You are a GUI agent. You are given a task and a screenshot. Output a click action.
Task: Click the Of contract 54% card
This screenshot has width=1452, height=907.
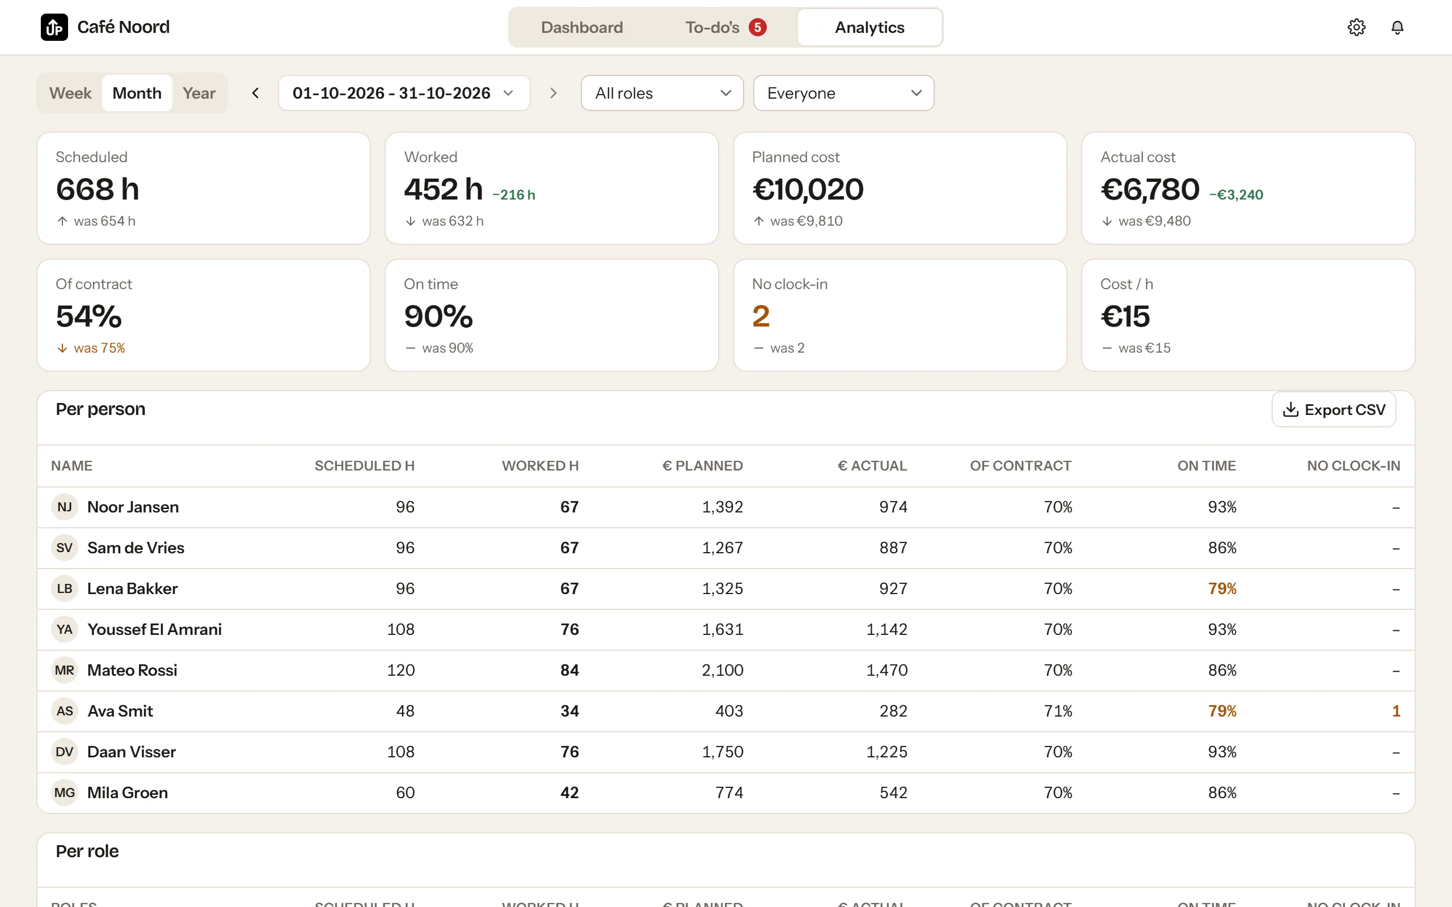pyautogui.click(x=204, y=315)
